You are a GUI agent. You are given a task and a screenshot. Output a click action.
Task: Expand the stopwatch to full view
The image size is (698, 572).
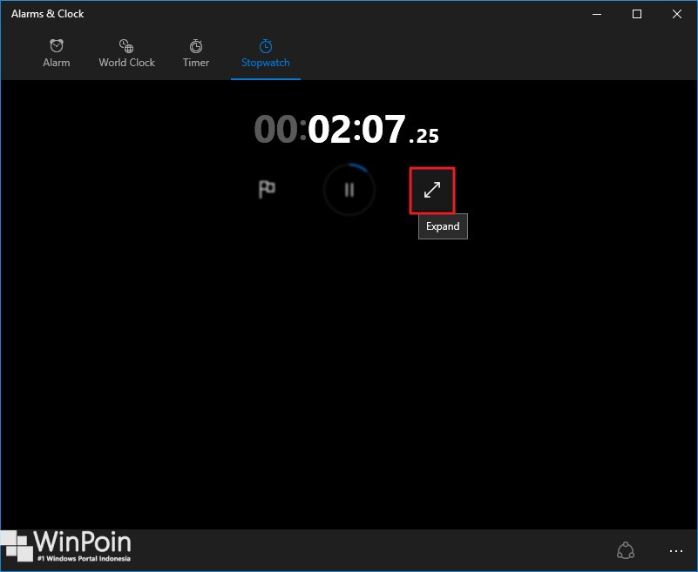point(432,190)
